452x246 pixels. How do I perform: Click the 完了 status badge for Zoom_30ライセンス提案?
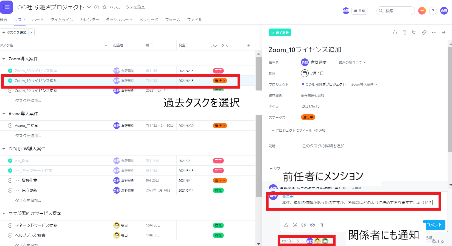218,71
